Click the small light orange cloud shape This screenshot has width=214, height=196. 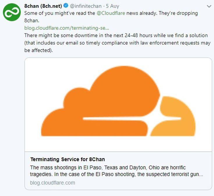[175, 116]
